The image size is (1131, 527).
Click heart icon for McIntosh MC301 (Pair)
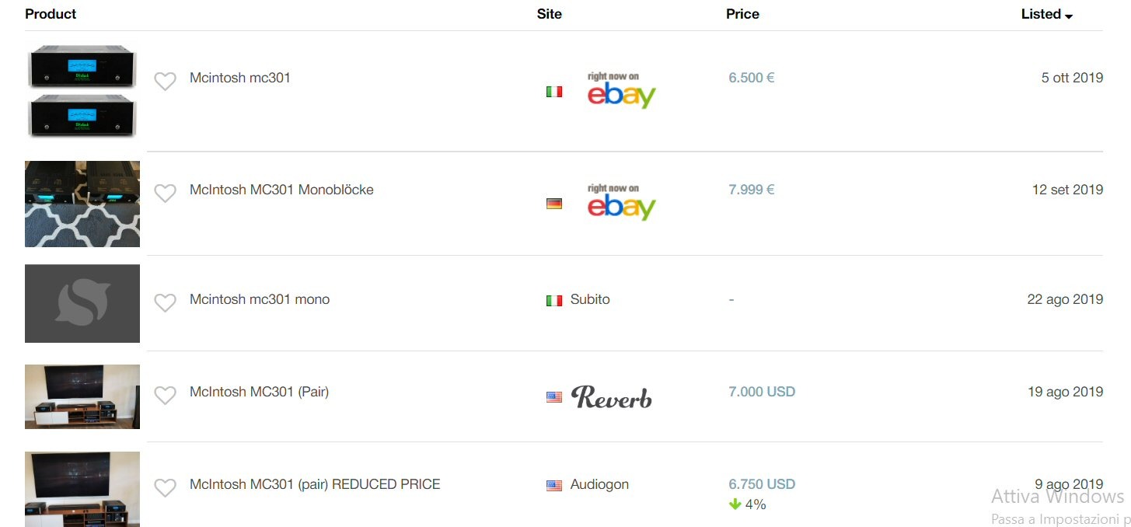pos(165,395)
